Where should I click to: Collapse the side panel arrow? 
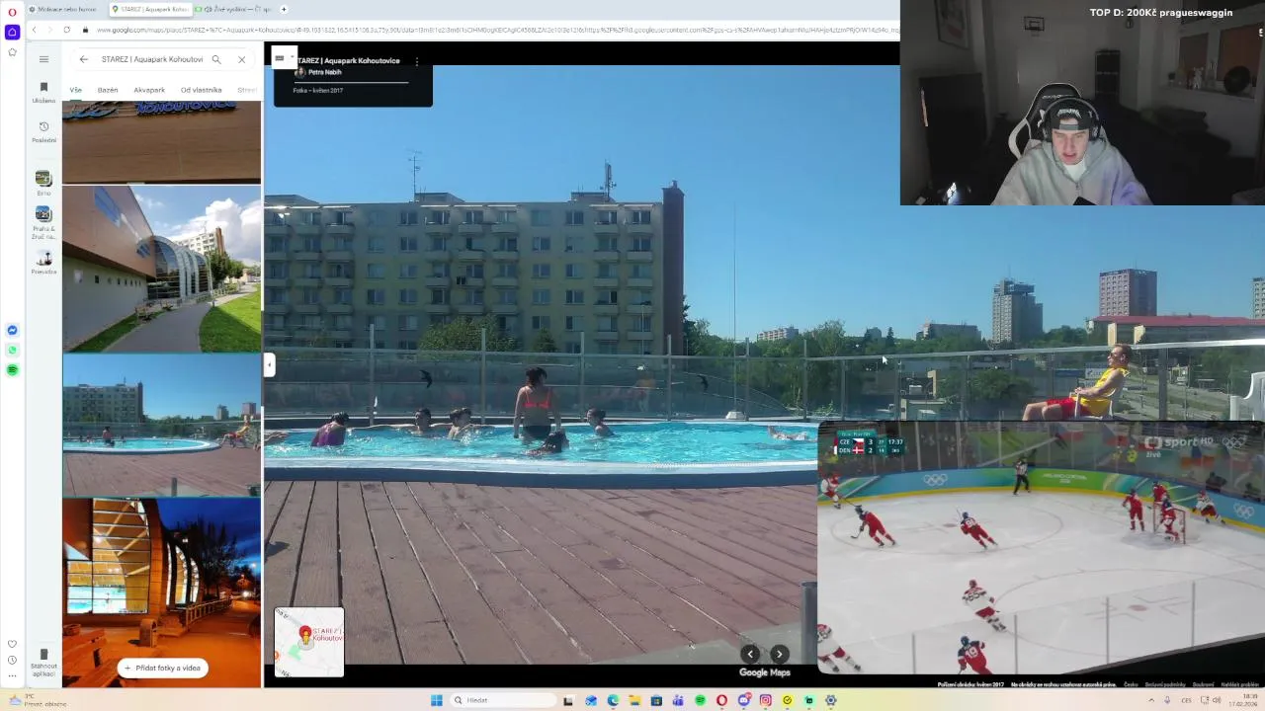269,365
